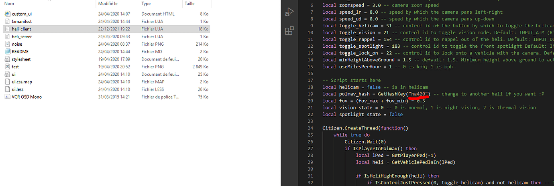Click the stylesheet file icon
The image size is (554, 186).
tap(8, 59)
